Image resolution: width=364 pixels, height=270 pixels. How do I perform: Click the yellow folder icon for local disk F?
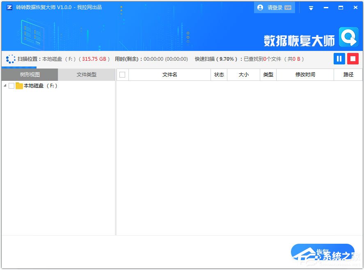(x=19, y=86)
